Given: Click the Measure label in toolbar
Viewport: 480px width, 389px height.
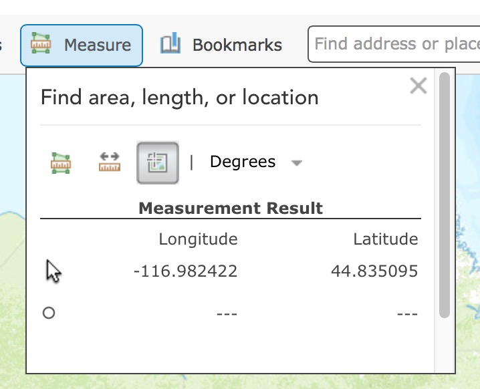Looking at the screenshot, I should (98, 45).
